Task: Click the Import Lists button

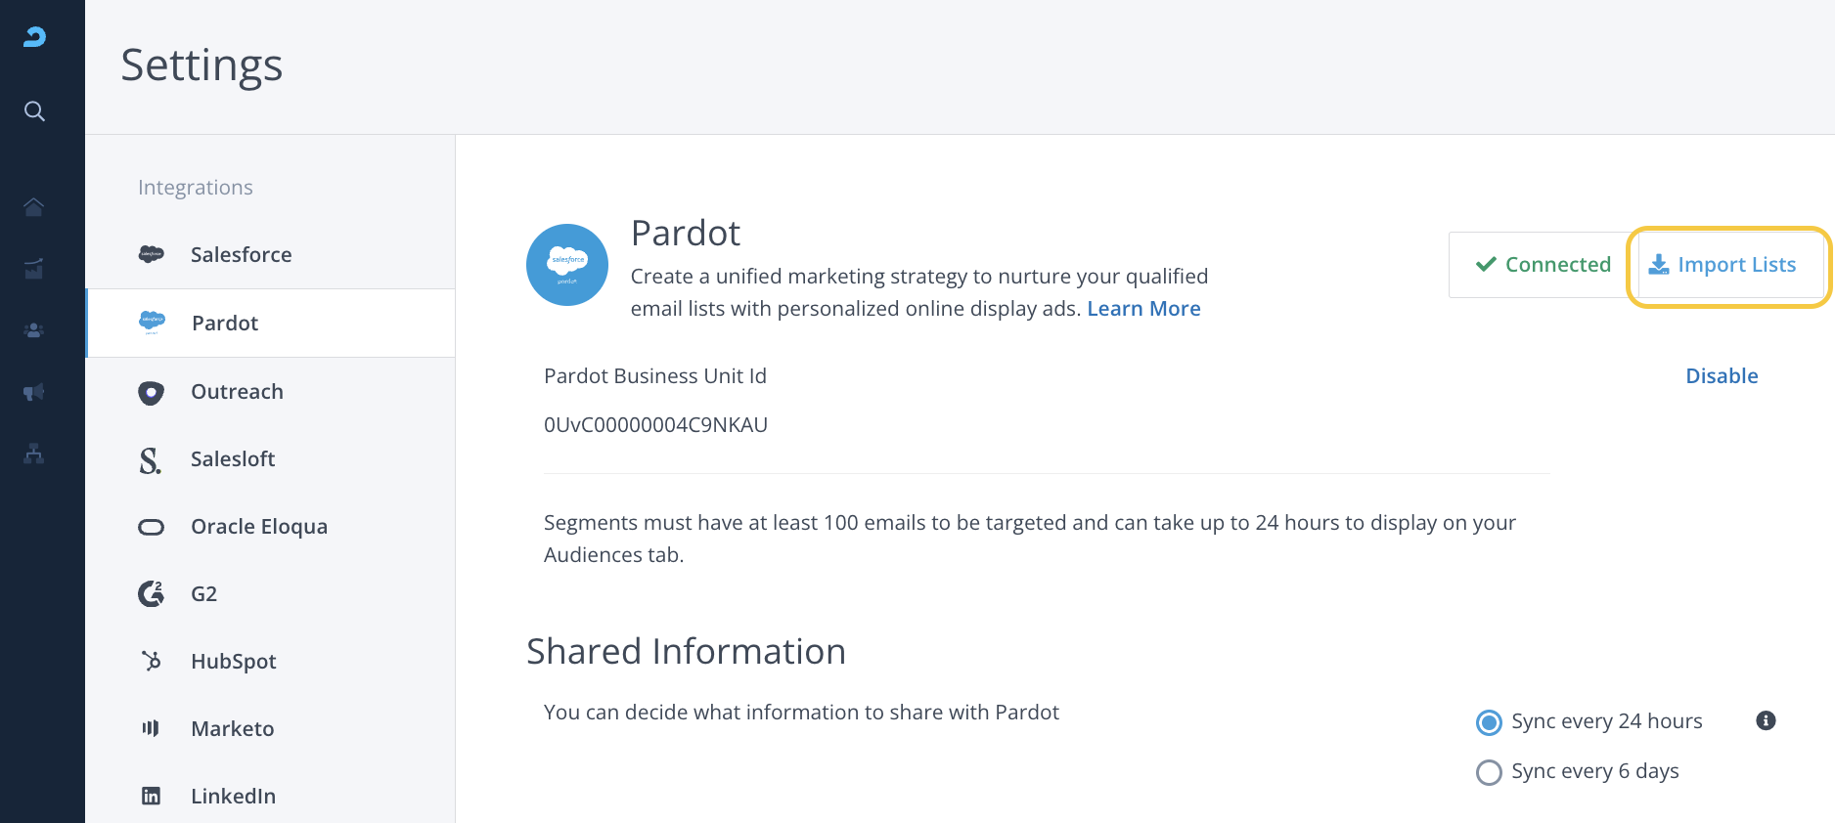Action: pos(1723,265)
